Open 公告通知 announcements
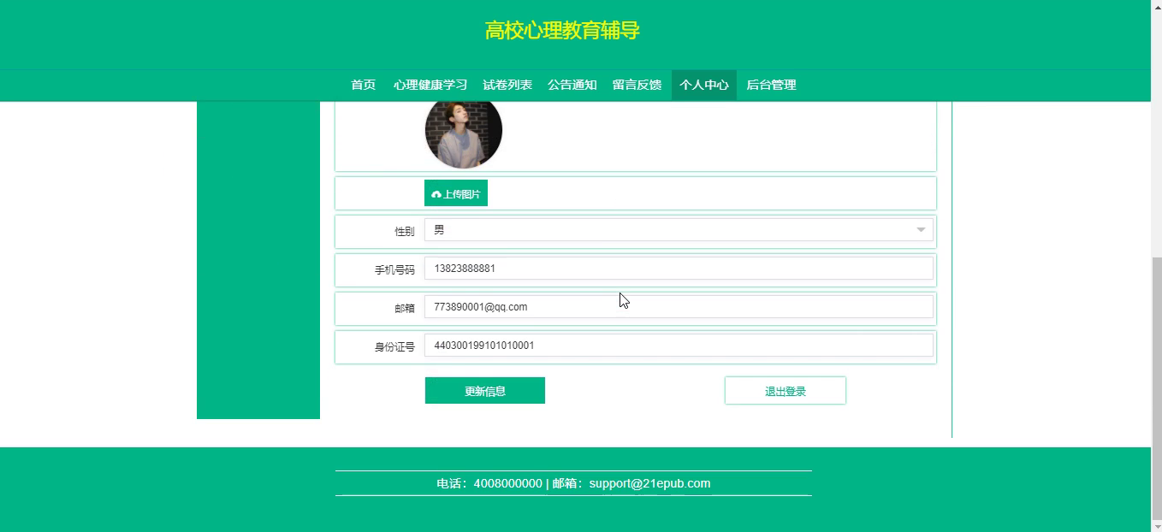The height and width of the screenshot is (532, 1162). pos(572,85)
